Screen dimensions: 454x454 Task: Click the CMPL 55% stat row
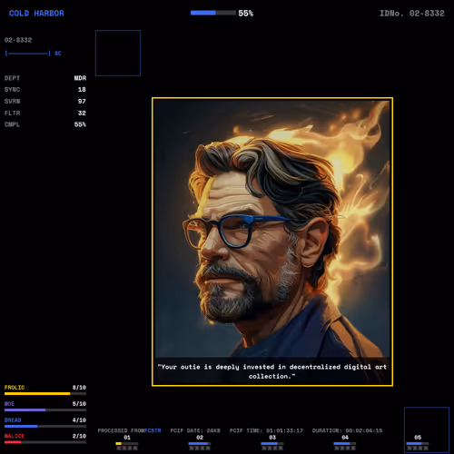pyautogui.click(x=45, y=124)
